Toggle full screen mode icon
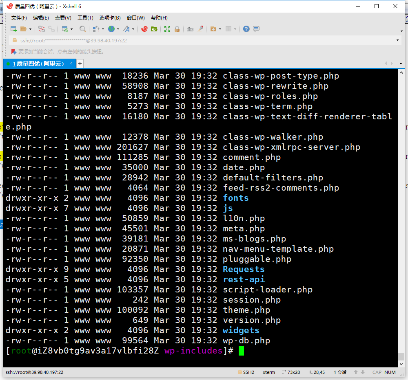408x380 pixels. click(x=167, y=29)
